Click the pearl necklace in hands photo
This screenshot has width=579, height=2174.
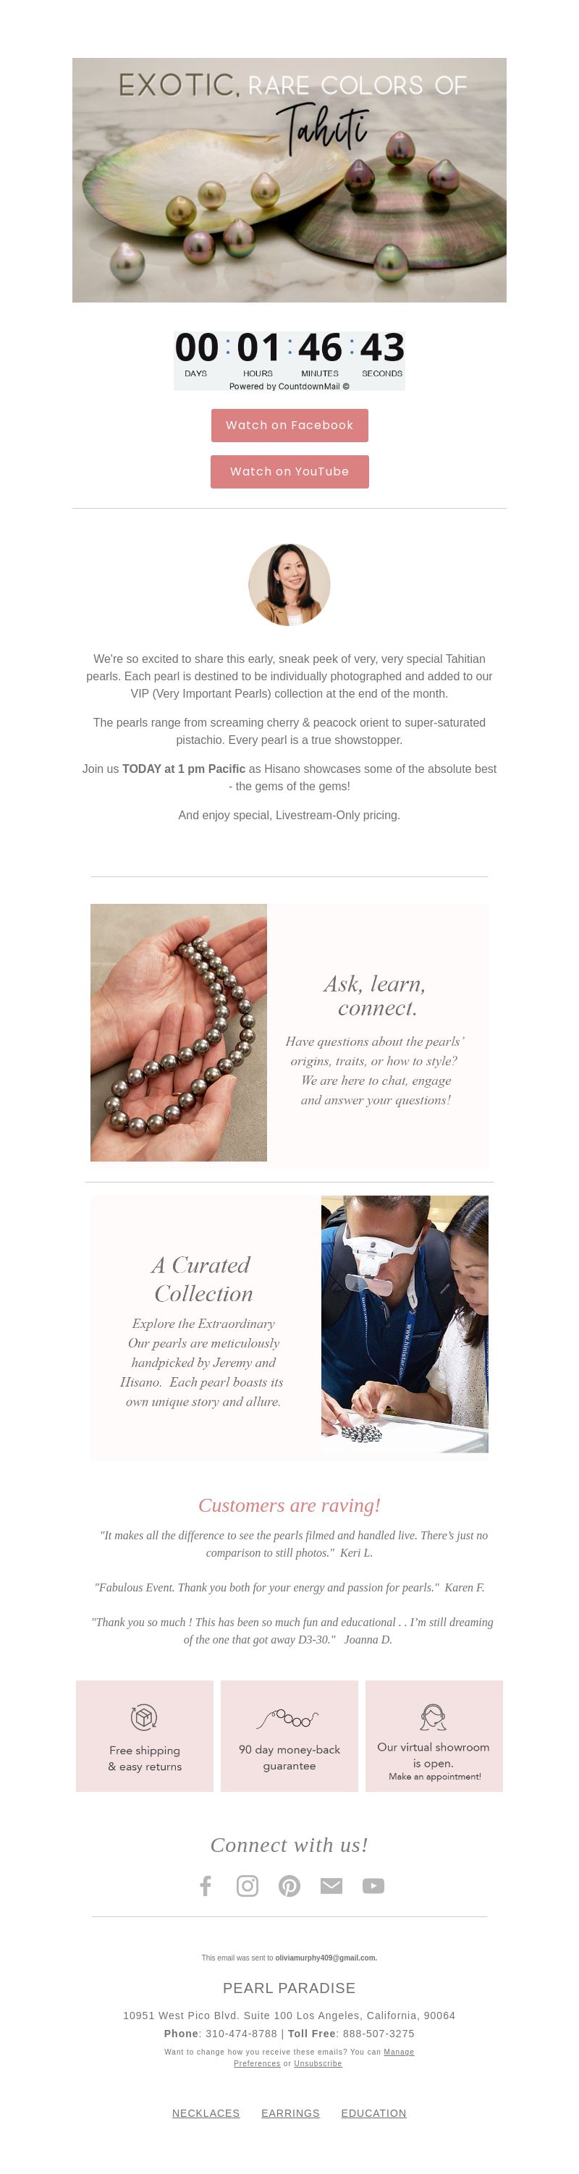[x=179, y=1032]
